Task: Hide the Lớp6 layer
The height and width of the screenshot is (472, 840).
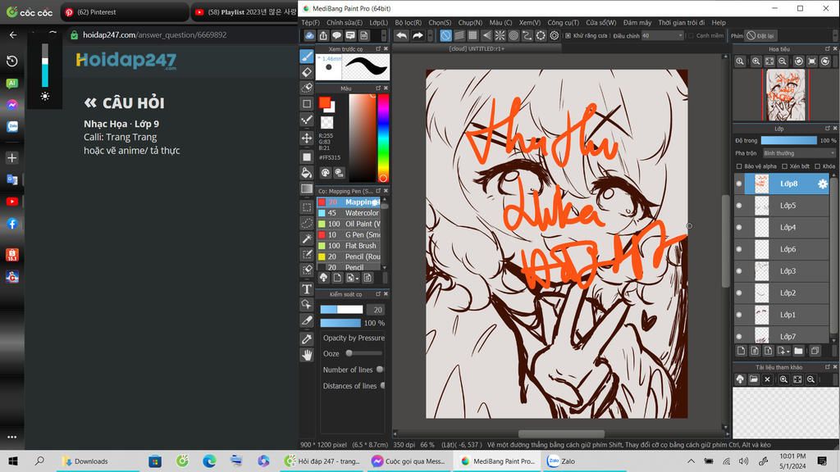Action: click(x=739, y=249)
